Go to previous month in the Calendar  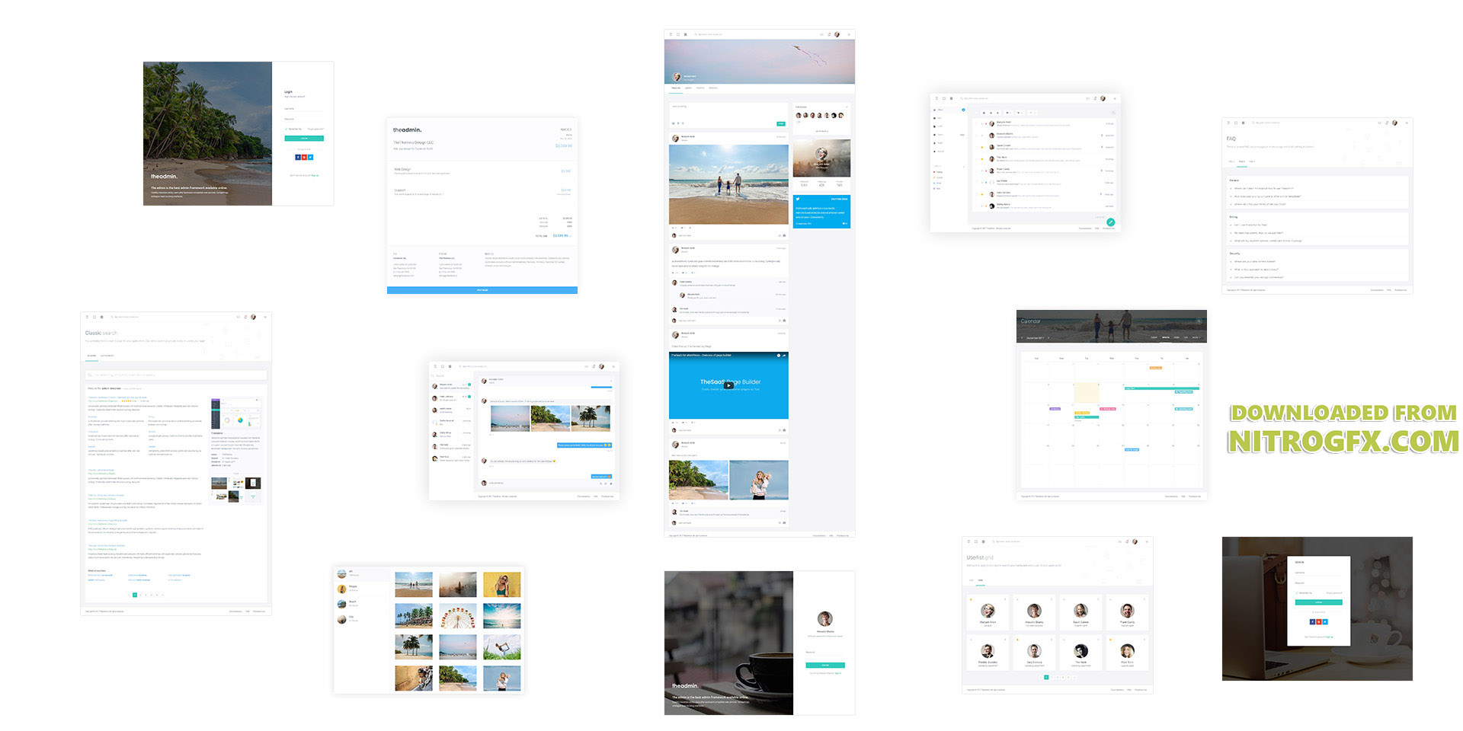[1023, 337]
